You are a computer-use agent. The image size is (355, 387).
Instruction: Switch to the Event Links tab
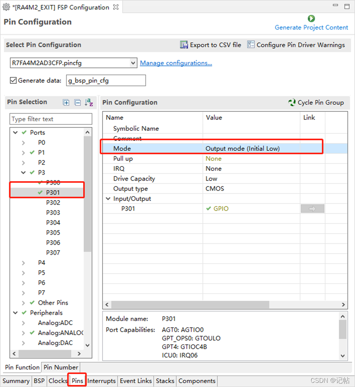136,381
